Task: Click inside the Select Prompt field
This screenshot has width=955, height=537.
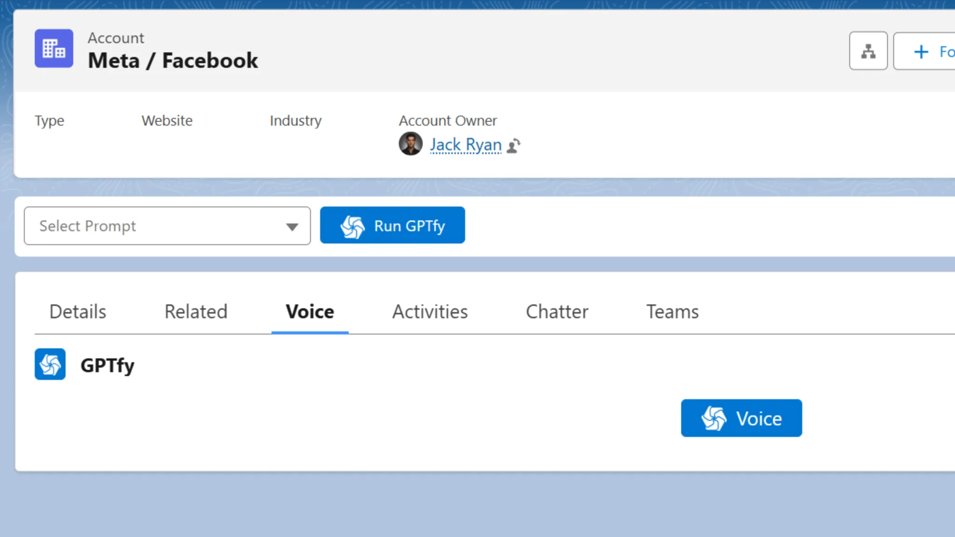Action: 140,226
